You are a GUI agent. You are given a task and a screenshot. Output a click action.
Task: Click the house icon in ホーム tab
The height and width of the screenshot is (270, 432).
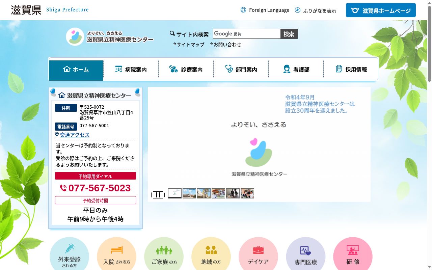[x=66, y=69]
